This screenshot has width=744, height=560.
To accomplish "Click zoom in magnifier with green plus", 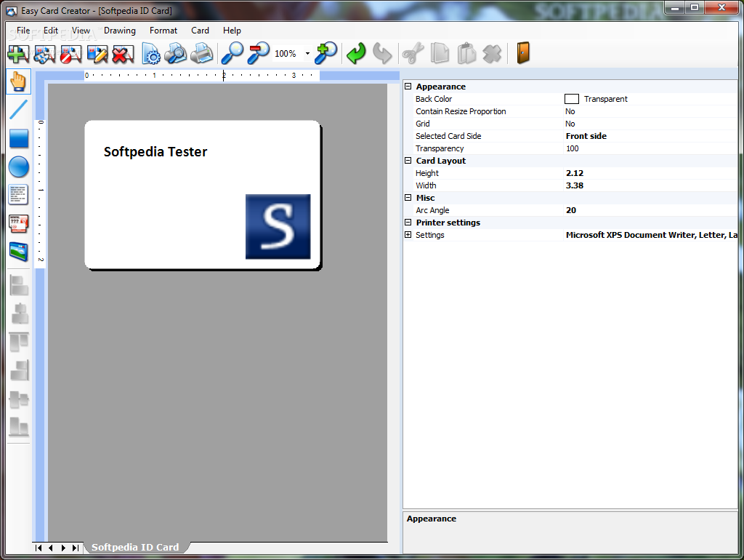I will (326, 52).
